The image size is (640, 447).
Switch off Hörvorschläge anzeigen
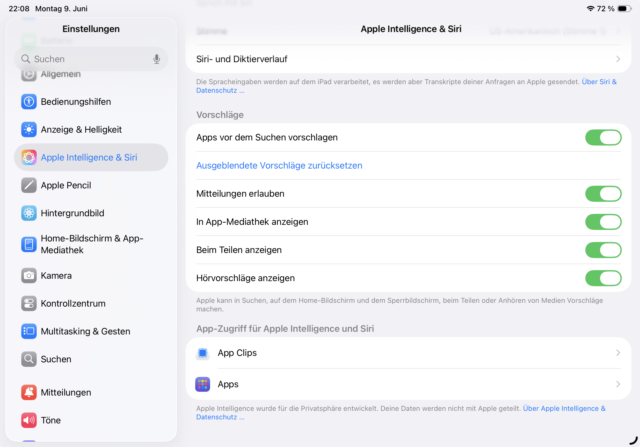(603, 278)
